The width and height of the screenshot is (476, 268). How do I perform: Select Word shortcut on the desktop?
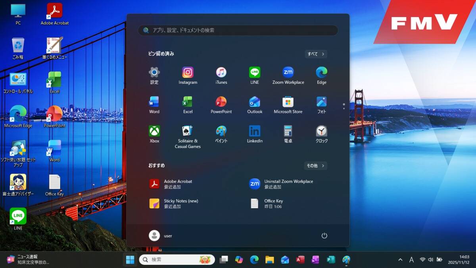[x=55, y=151]
